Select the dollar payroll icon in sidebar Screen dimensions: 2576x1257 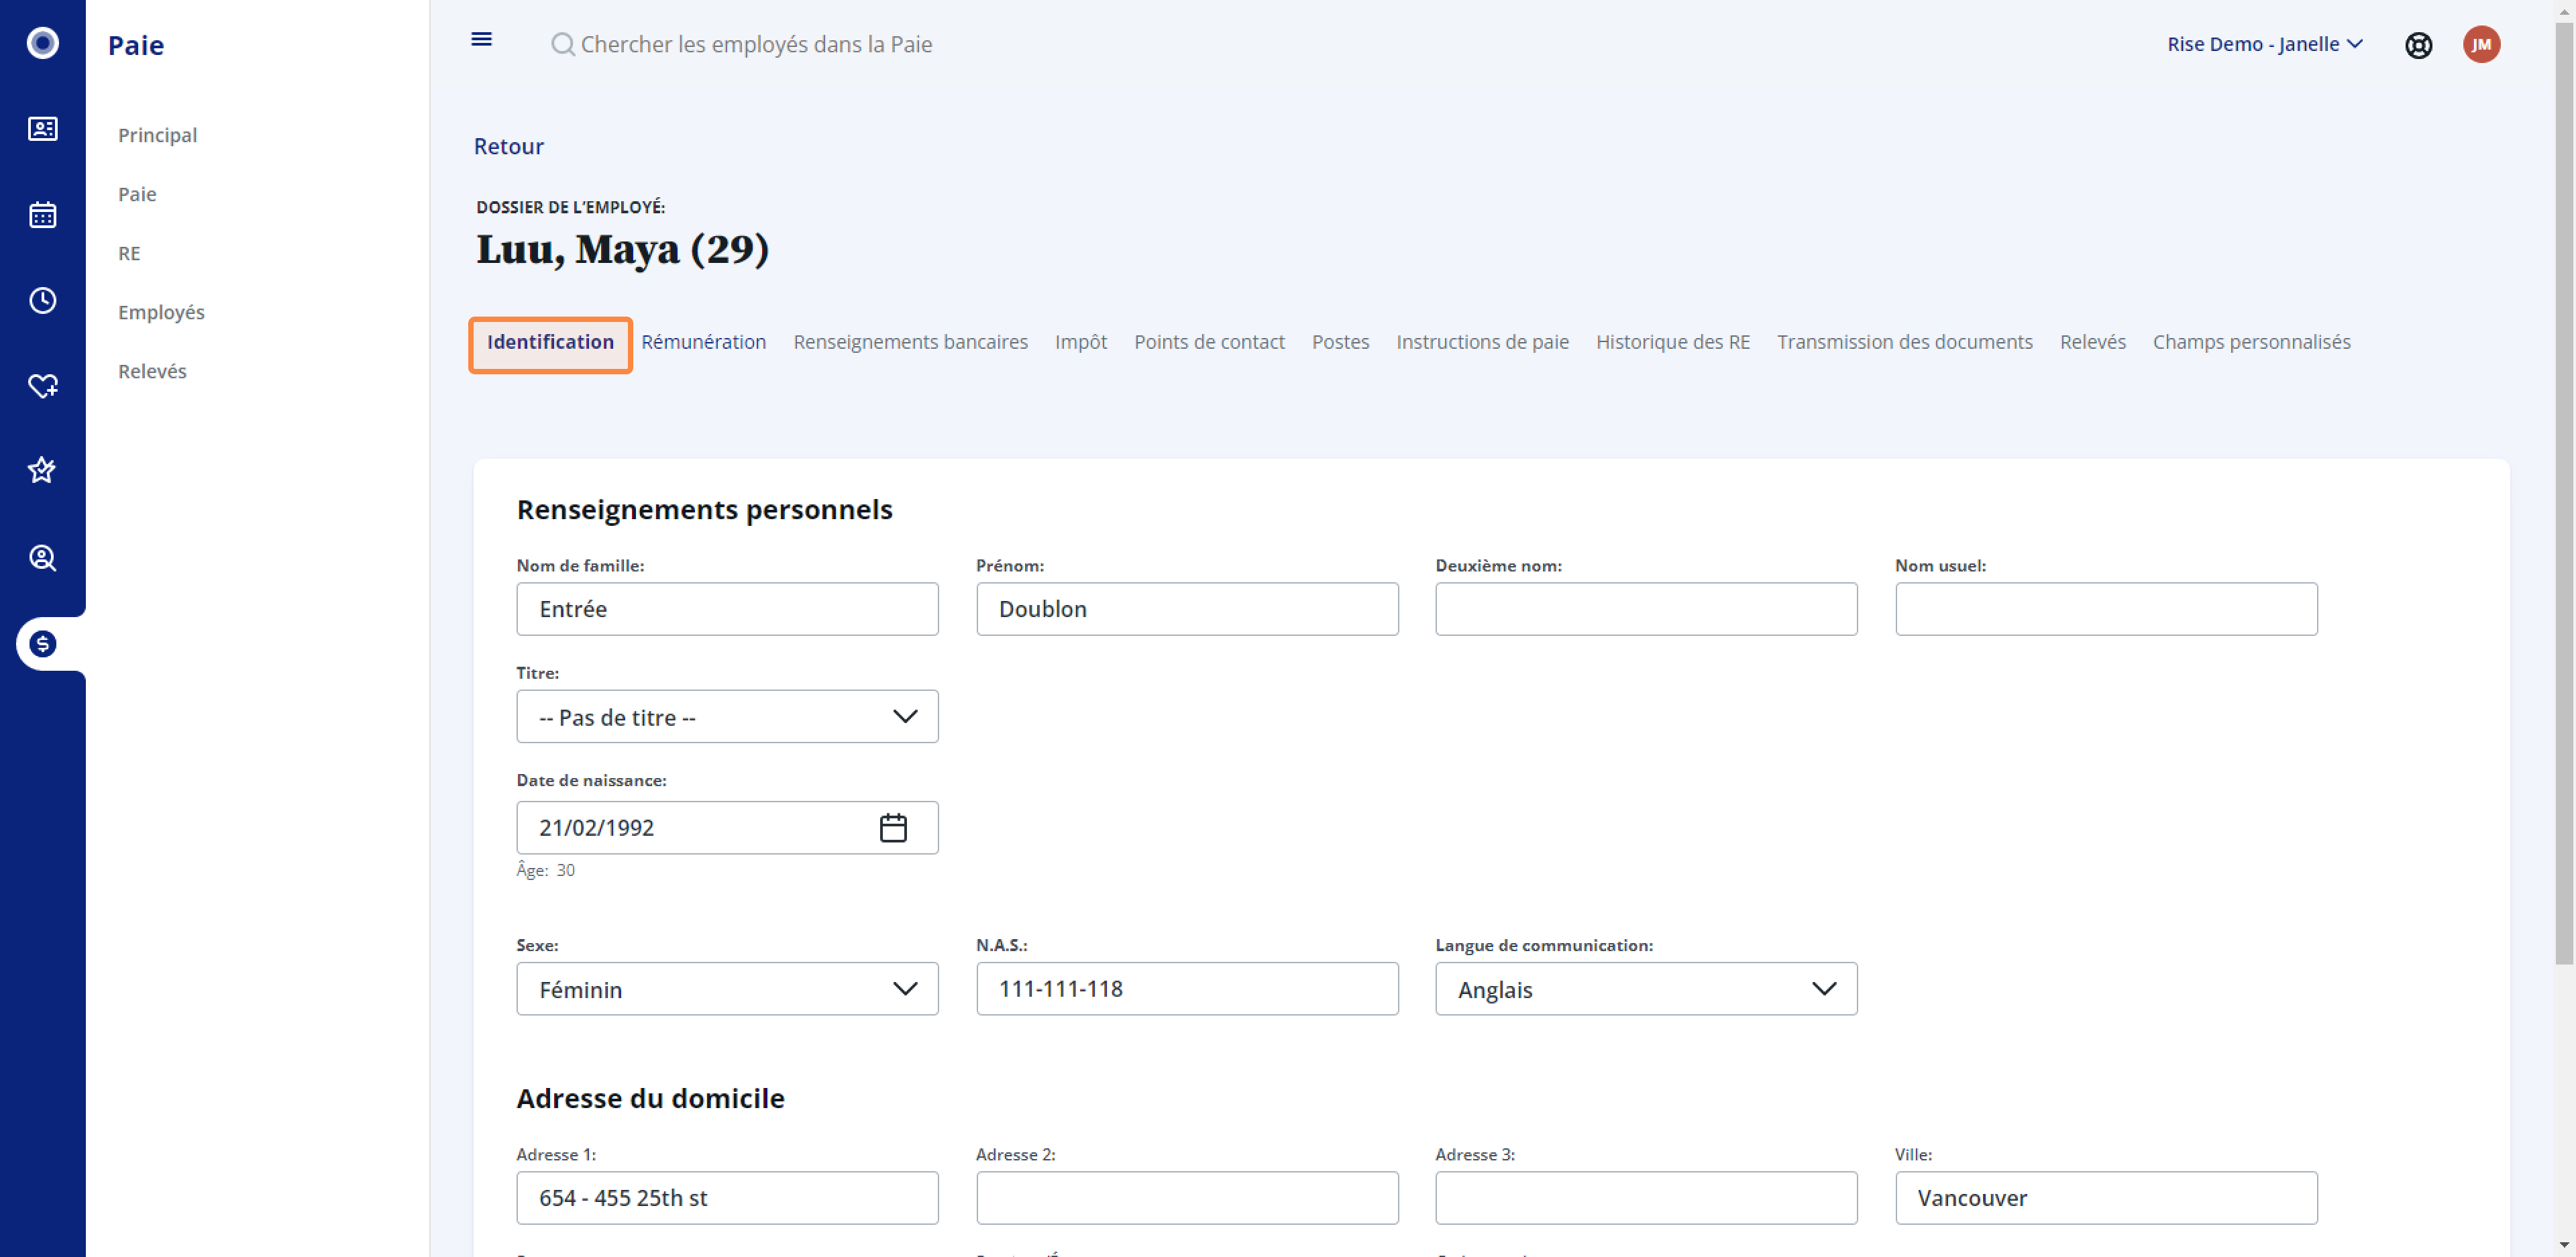42,644
